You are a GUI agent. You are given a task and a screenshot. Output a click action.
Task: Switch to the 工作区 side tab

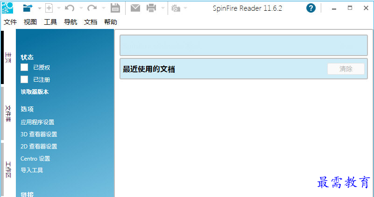[8, 169]
